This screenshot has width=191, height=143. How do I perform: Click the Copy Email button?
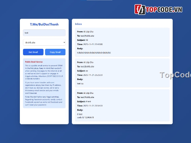[55, 52]
